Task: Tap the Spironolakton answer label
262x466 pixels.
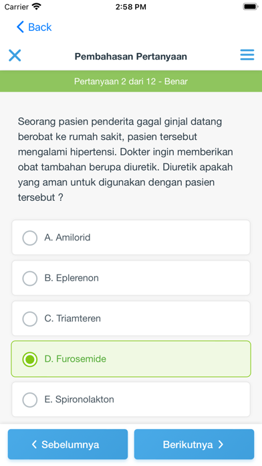Action: tap(80, 399)
